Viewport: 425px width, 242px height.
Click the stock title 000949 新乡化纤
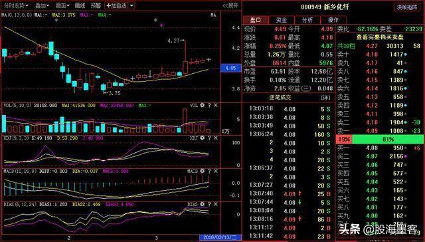[x=325, y=7]
